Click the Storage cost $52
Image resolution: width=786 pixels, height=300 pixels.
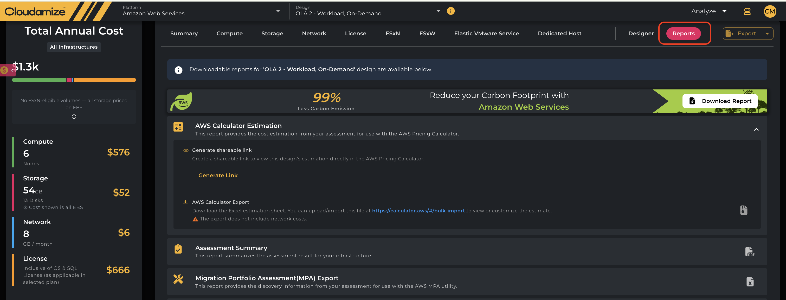[121, 192]
